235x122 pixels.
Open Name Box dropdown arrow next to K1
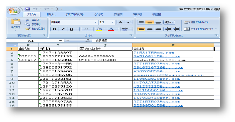[60, 41]
